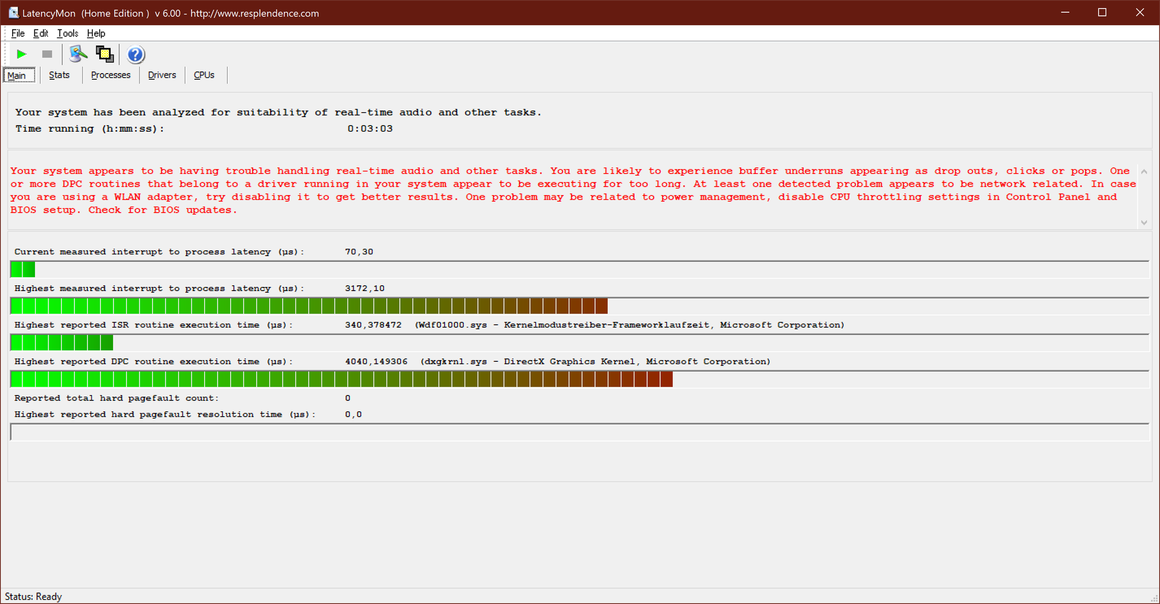Switch to the Main tab
Image resolution: width=1160 pixels, height=604 pixels.
(x=19, y=75)
